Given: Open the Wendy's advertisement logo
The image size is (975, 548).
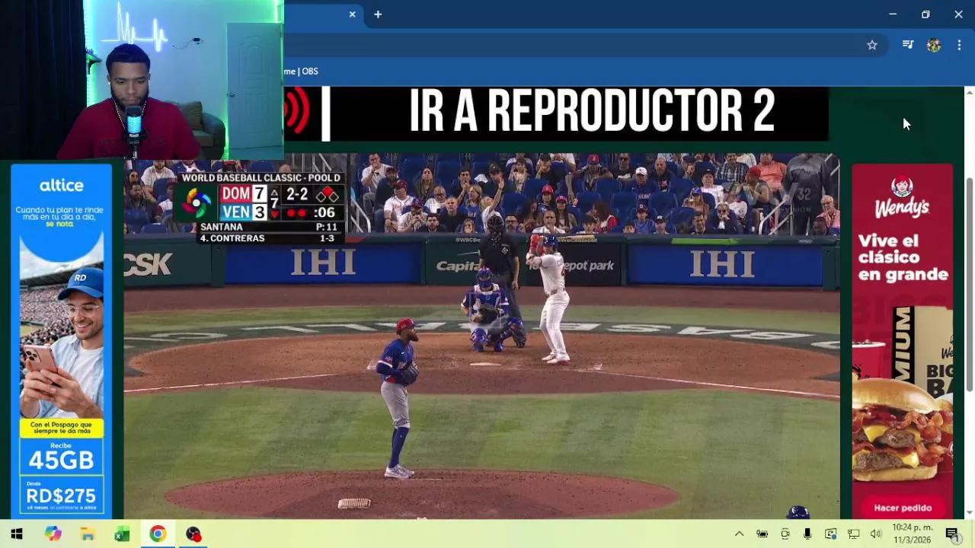Looking at the screenshot, I should [902, 197].
